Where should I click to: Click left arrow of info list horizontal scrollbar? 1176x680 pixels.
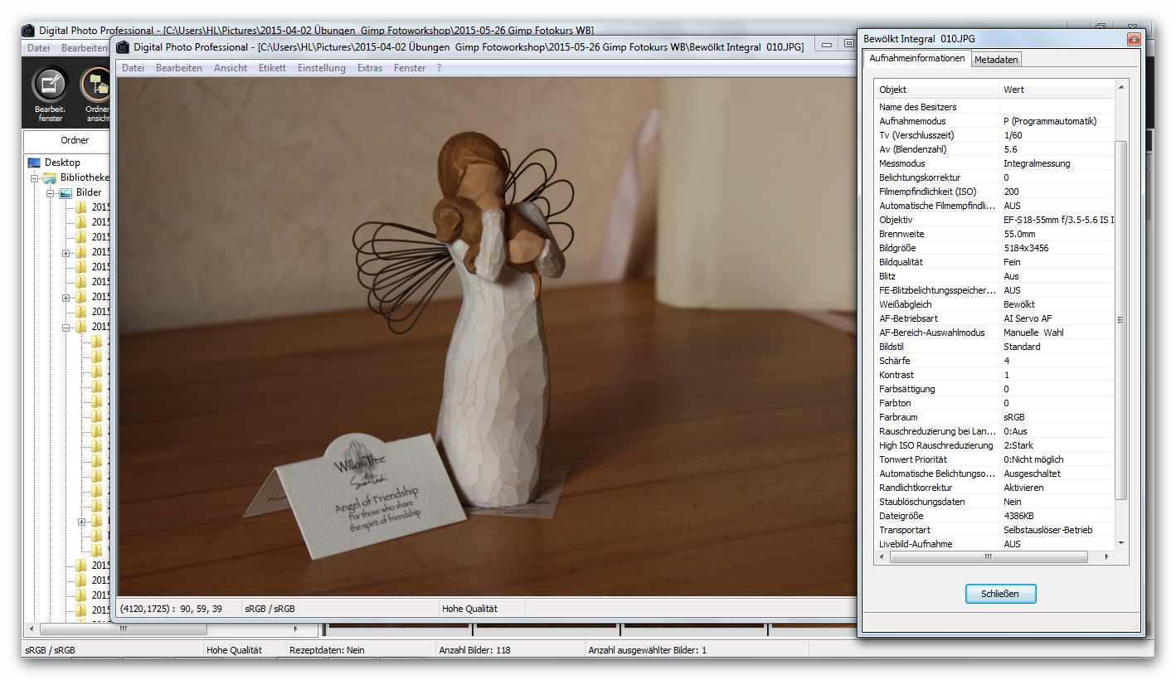882,558
